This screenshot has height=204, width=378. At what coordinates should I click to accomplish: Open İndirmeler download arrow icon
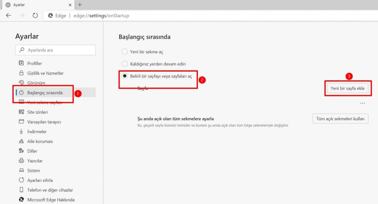tap(21, 132)
